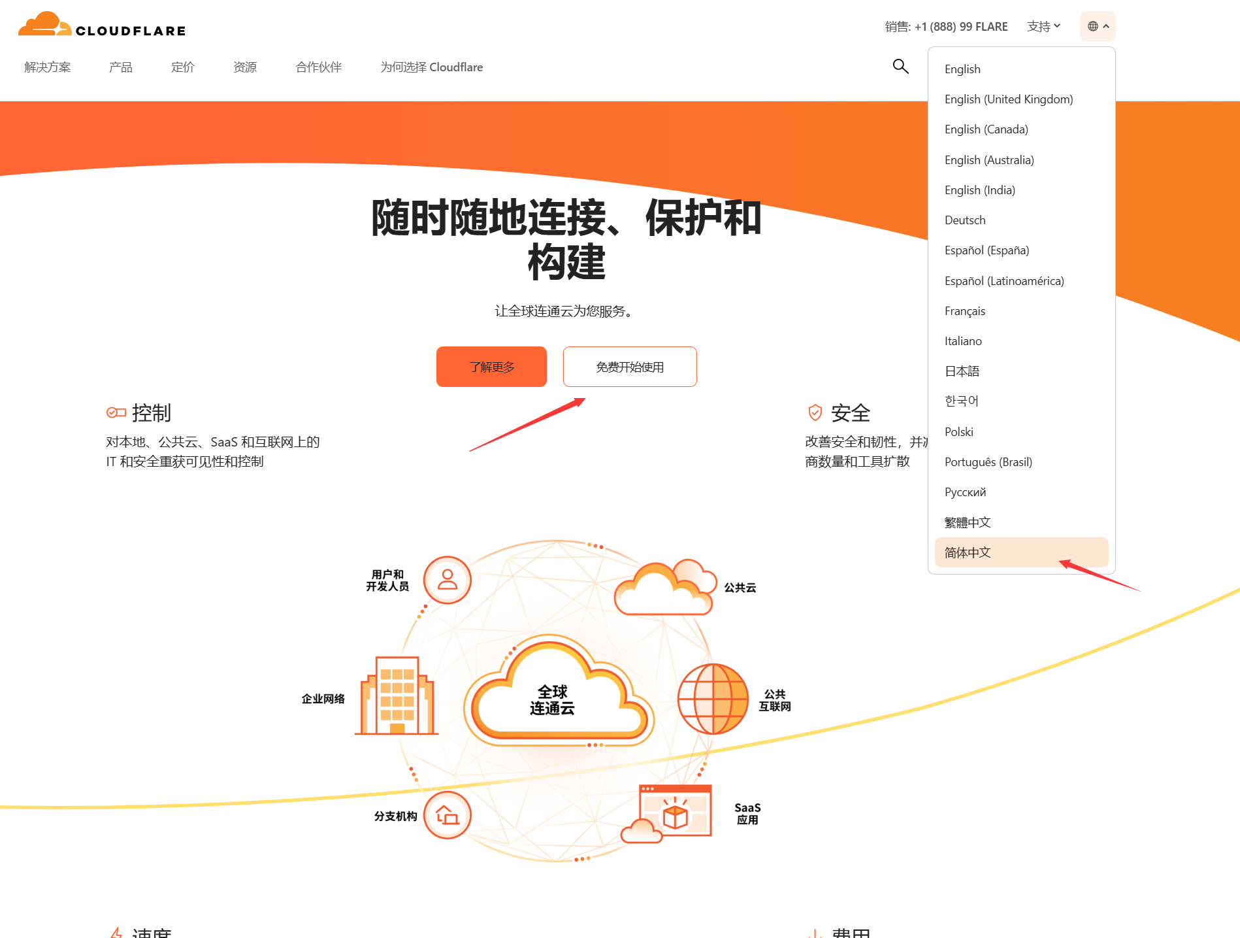1240x938 pixels.
Task: Click the 安全 shield icon
Action: (815, 412)
